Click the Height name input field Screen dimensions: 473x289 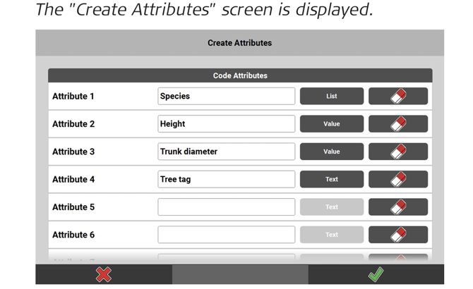226,124
